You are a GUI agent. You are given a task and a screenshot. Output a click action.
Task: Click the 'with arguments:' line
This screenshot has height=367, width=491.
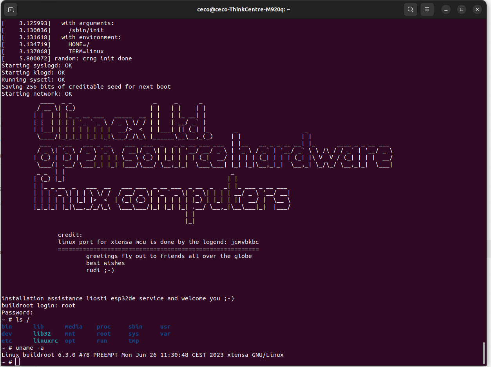pos(58,23)
